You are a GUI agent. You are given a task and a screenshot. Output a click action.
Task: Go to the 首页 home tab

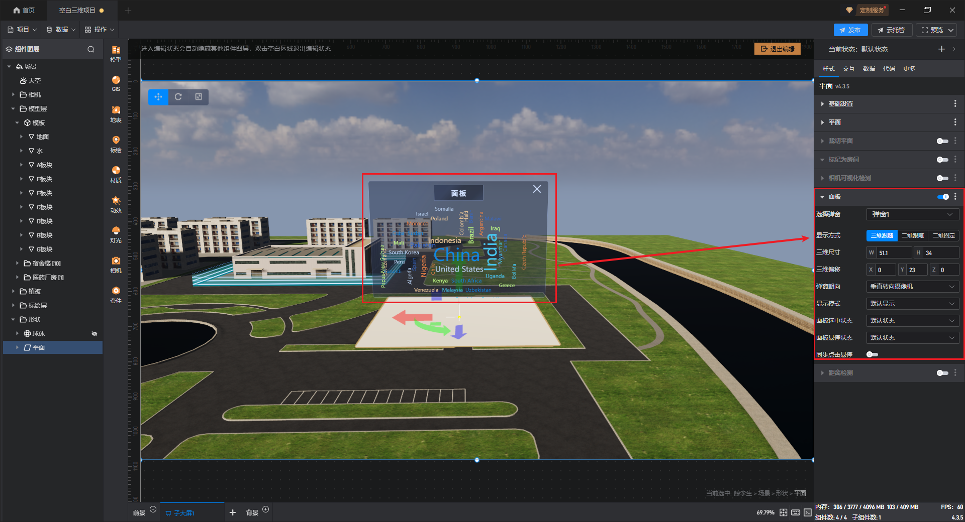[24, 10]
